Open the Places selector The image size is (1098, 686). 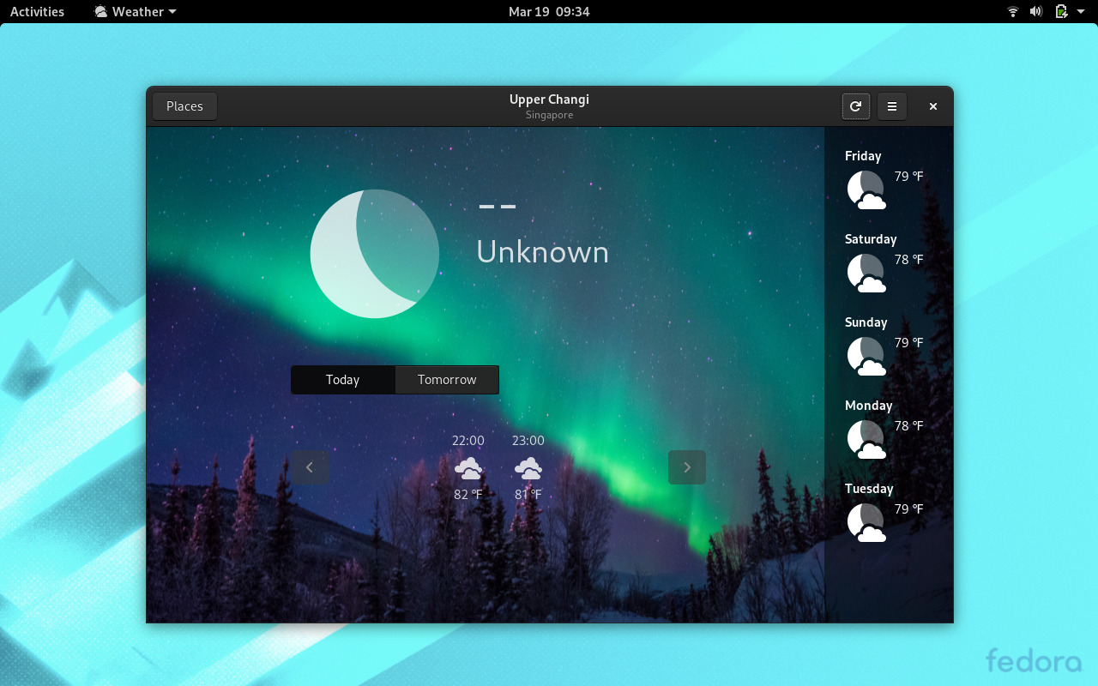point(184,105)
